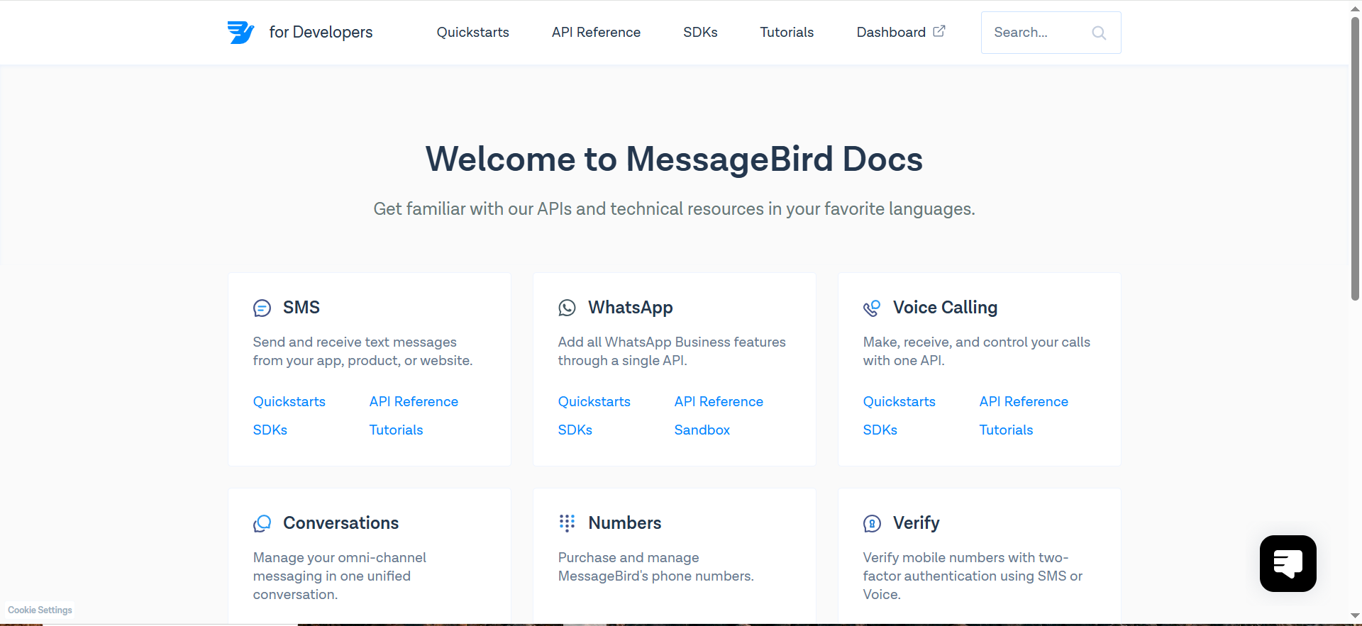Click the Verify lock icon
Viewport: 1362px width, 626px height.
tap(872, 523)
